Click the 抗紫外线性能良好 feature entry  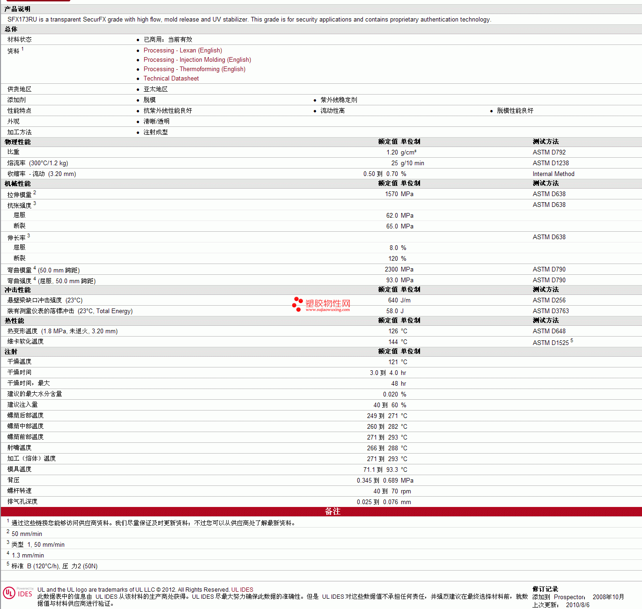[168, 111]
